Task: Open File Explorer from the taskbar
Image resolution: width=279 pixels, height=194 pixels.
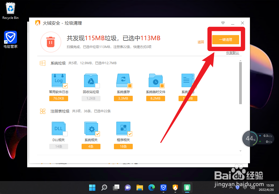Action: (x=140, y=188)
